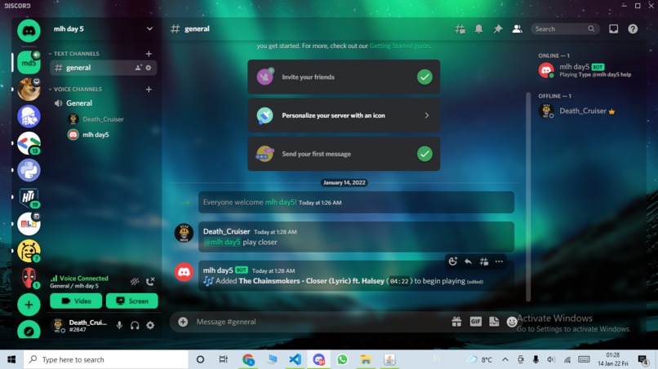Click Voice Connected status text

tap(83, 278)
